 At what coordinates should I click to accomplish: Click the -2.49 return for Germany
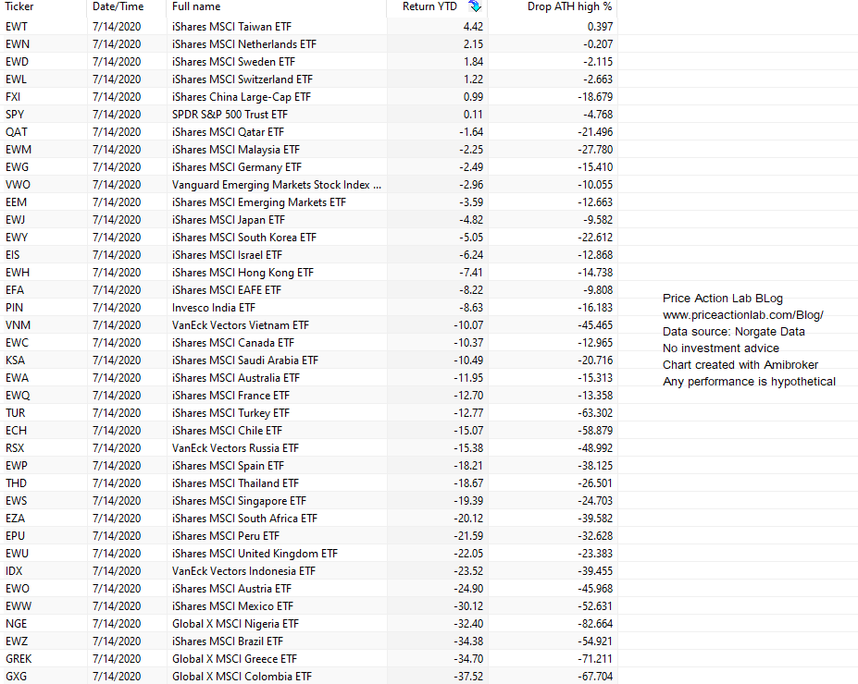pos(471,166)
